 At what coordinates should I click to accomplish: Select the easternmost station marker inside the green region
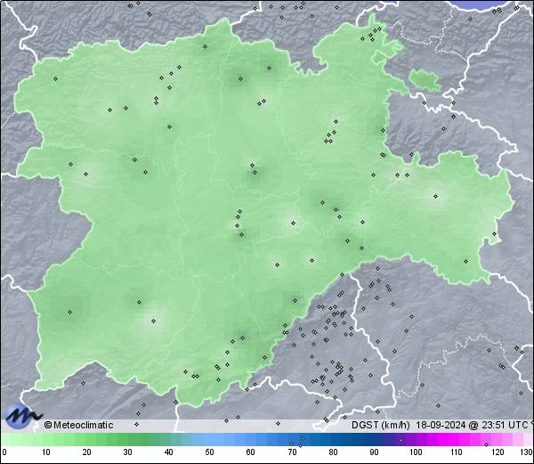(494, 233)
